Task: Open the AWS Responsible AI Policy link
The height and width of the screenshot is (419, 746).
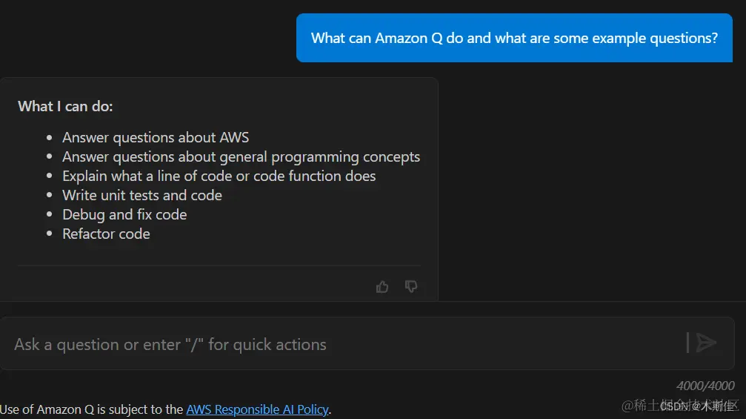Action: tap(257, 409)
